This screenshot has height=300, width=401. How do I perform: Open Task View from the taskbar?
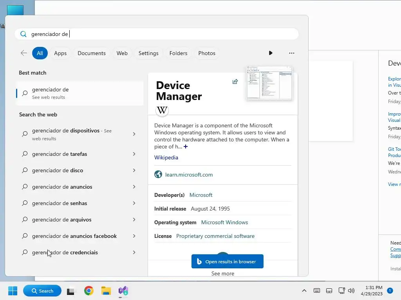point(71,291)
